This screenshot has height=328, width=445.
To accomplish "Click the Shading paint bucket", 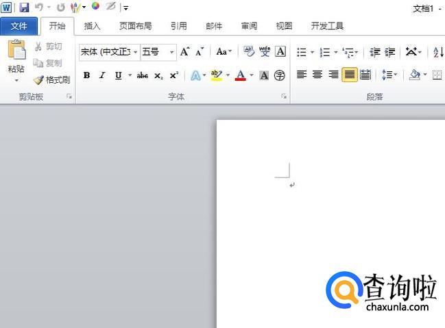I will [415, 75].
